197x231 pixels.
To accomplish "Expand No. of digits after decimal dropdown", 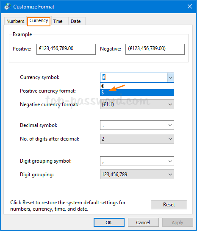I will pyautogui.click(x=137, y=138).
